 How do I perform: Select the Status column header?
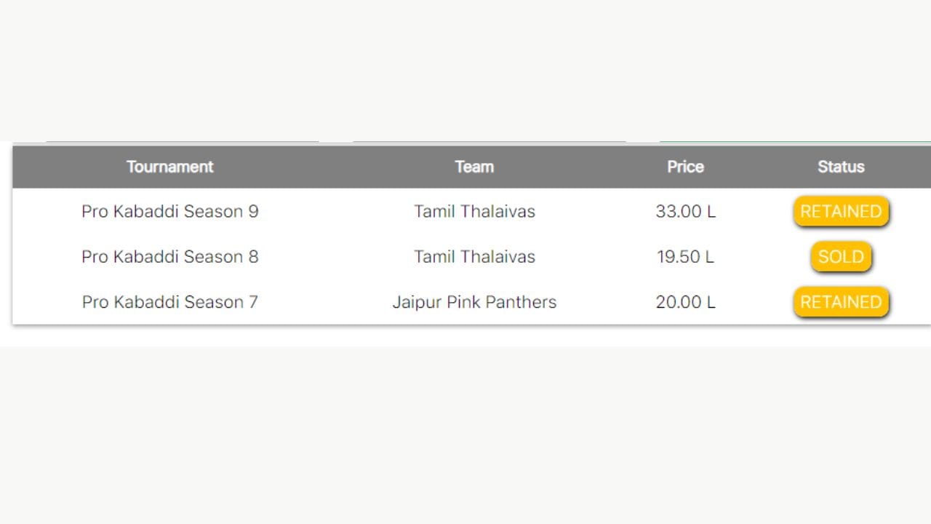click(x=841, y=167)
